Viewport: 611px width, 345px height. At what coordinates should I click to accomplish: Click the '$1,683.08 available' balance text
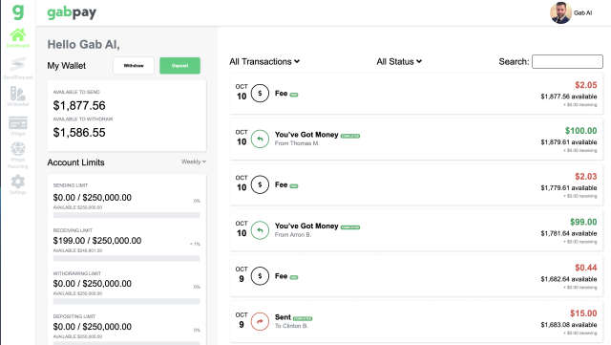point(569,325)
